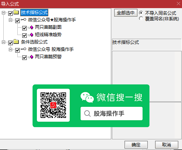This screenshot has height=150, width=182.
Task: Select the 条件选股公式 tree label
Action: click(x=34, y=42)
